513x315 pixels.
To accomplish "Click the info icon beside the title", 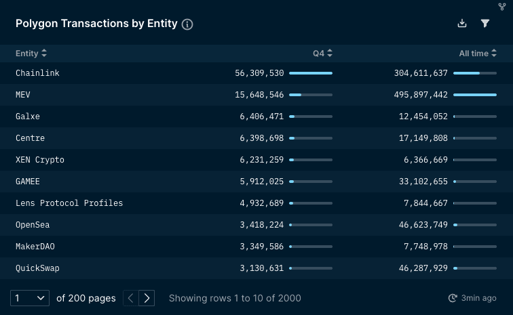I will [188, 24].
